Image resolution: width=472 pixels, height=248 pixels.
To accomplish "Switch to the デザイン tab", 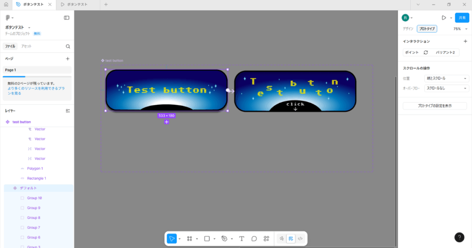I will click(x=408, y=29).
